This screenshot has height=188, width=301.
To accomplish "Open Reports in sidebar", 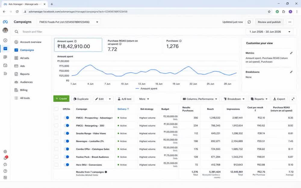I will point(22,74).
